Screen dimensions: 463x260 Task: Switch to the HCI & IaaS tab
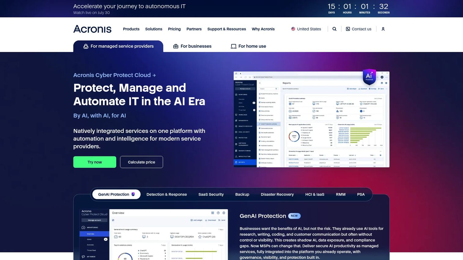315,194
